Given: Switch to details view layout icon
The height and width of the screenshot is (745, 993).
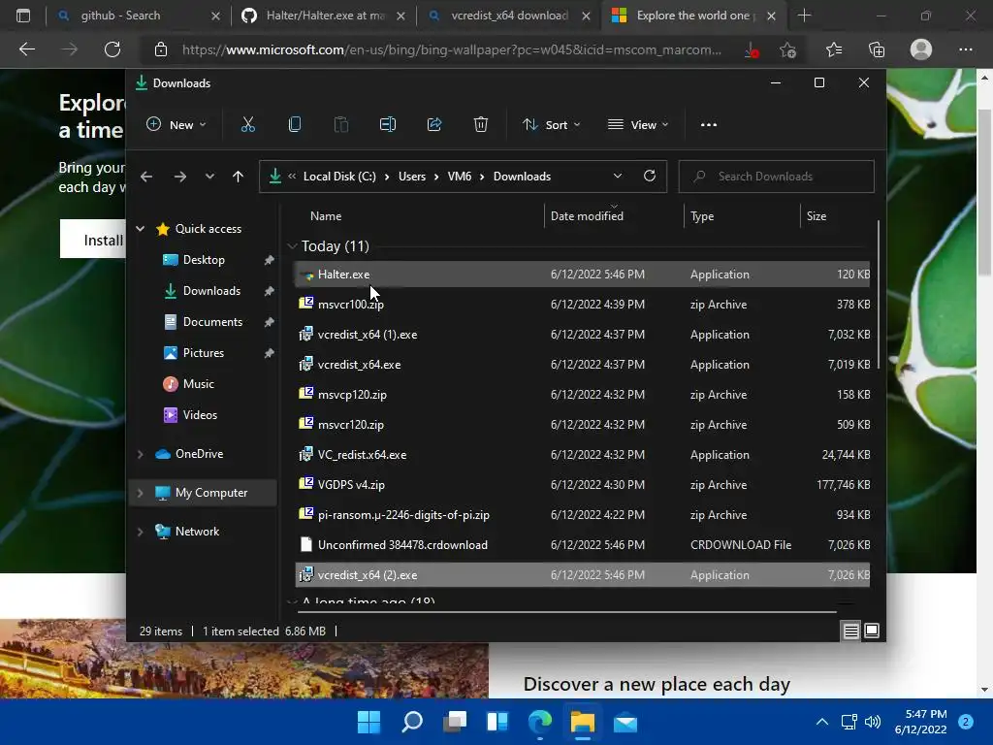Looking at the screenshot, I should click(x=850, y=631).
